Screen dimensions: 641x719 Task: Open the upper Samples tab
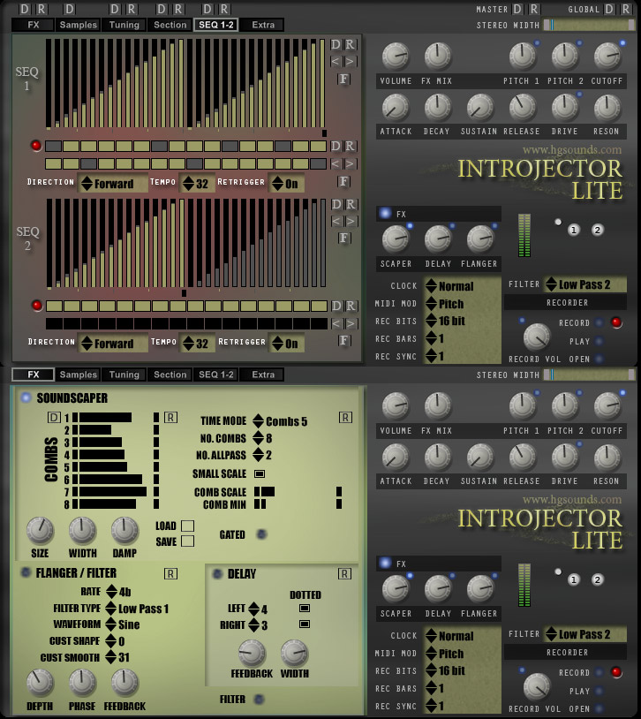(78, 25)
